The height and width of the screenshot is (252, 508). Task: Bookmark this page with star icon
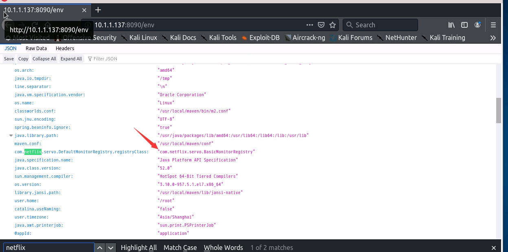pyautogui.click(x=333, y=25)
